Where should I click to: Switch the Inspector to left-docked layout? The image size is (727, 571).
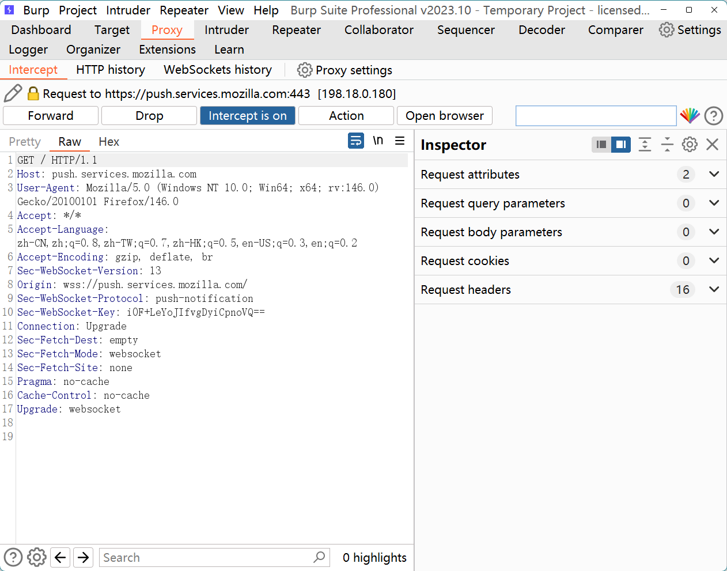(601, 145)
